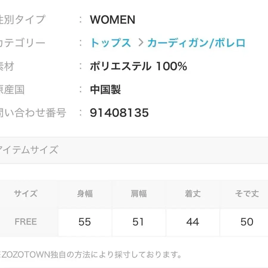This screenshot has height=268, width=268.
Task: Open the トップス category link
Action: pyautogui.click(x=111, y=43)
